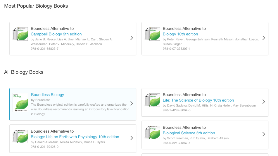The height and width of the screenshot is (156, 278).
Task: Click ISBN 978-0-321-79426-0 text
Action: (44, 147)
